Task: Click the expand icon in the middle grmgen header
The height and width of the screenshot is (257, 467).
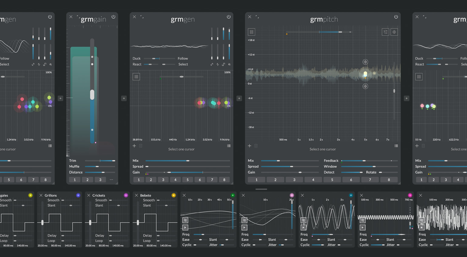Action: click(142, 17)
